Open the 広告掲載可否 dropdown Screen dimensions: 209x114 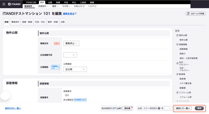tap(70, 55)
